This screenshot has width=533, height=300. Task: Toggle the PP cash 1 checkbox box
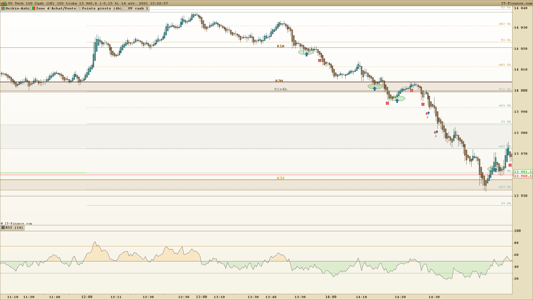click(126, 8)
